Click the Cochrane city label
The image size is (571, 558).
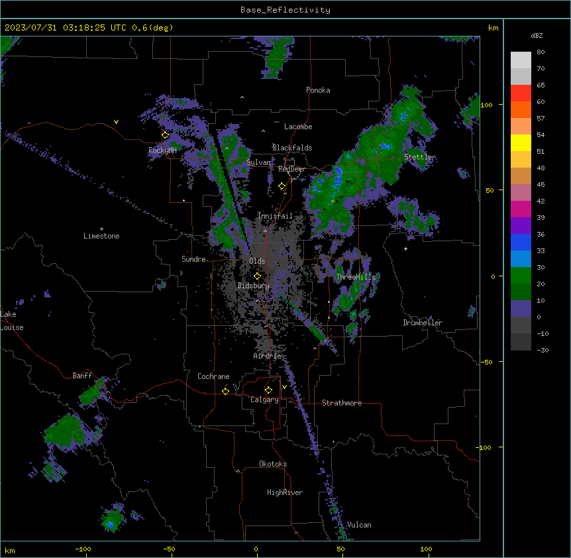(x=213, y=376)
